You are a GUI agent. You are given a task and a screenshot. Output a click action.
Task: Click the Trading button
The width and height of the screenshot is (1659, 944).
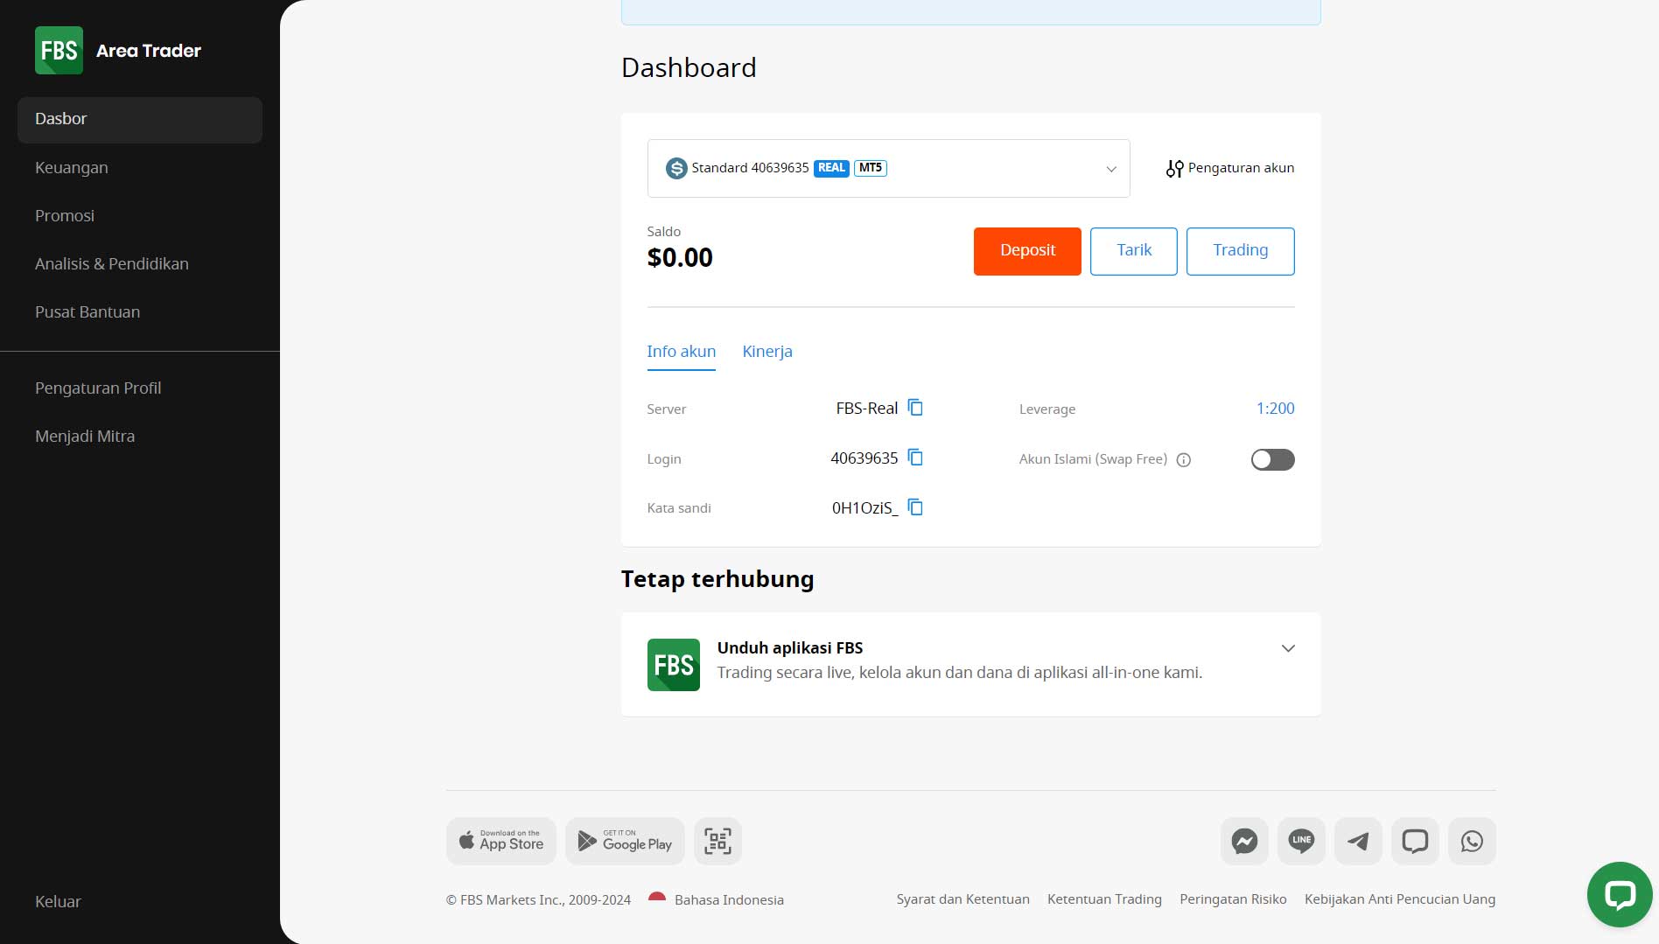point(1240,251)
